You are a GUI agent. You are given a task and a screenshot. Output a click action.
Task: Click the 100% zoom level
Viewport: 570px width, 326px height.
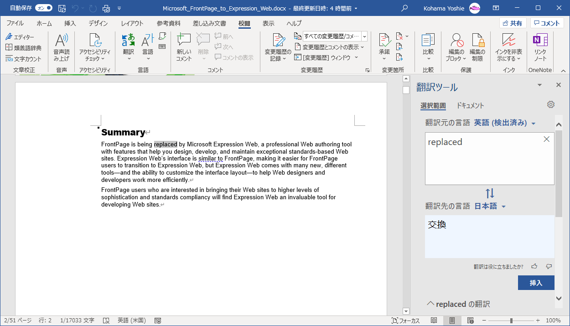click(553, 321)
